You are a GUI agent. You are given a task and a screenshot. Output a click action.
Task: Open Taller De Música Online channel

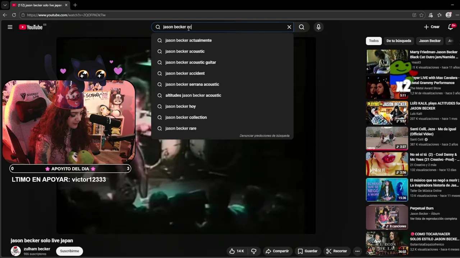point(426,191)
